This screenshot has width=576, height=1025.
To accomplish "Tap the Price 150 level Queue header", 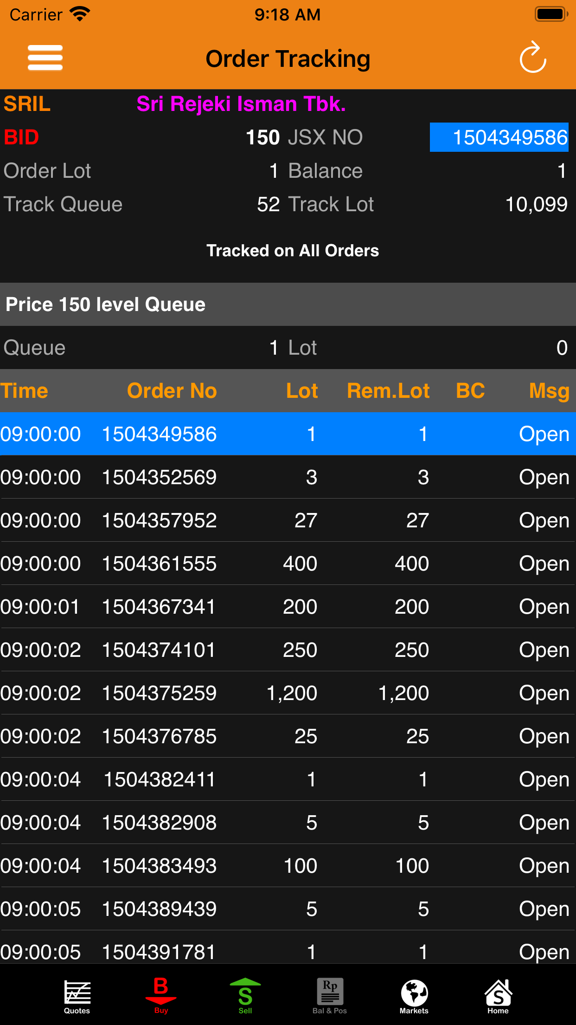I will (288, 305).
